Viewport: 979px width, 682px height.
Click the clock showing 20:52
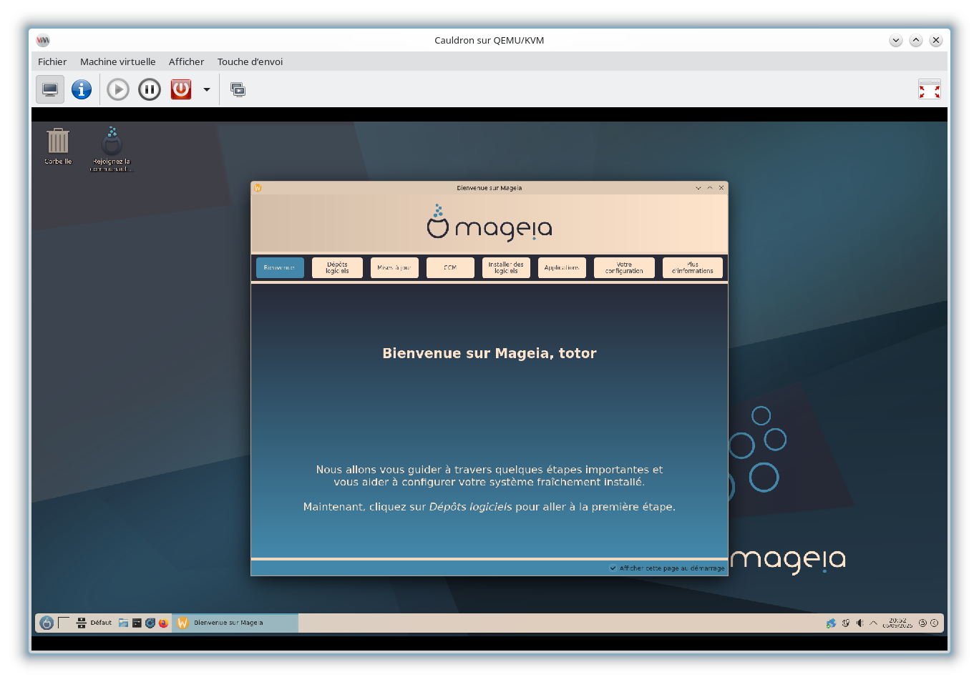click(897, 623)
